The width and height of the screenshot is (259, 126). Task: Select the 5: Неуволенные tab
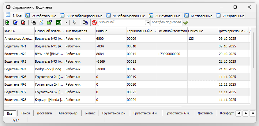(165, 16)
